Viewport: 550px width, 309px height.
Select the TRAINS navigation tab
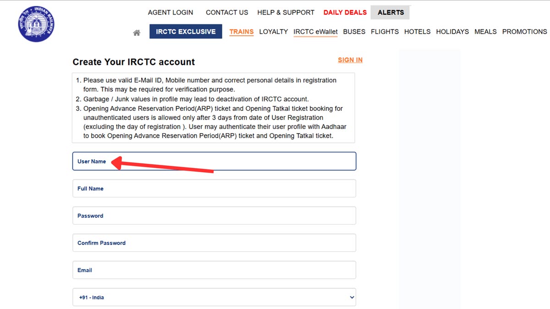241,32
